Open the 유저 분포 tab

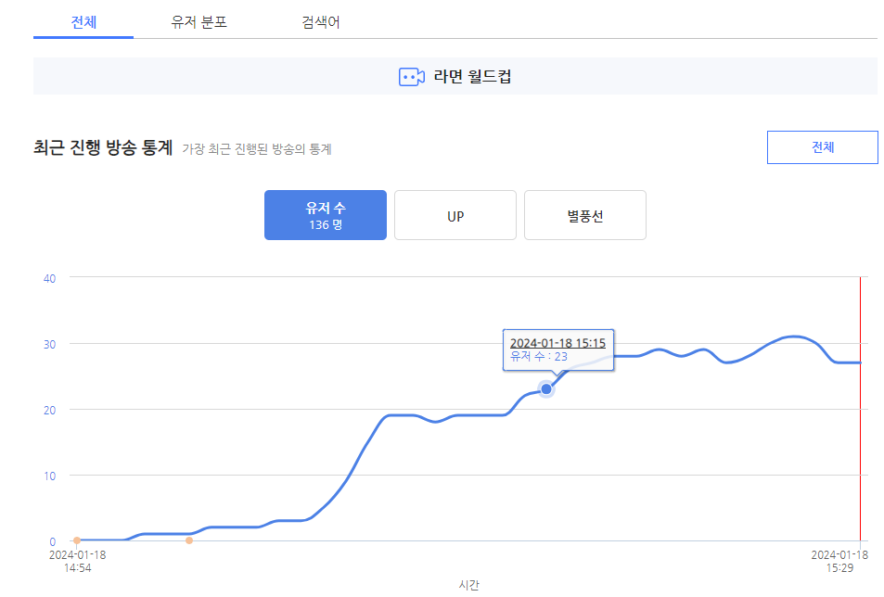pos(199,22)
